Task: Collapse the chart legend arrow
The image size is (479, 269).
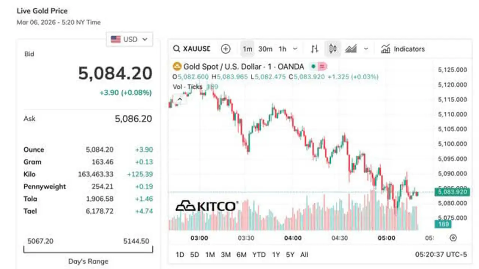Action: [180, 99]
